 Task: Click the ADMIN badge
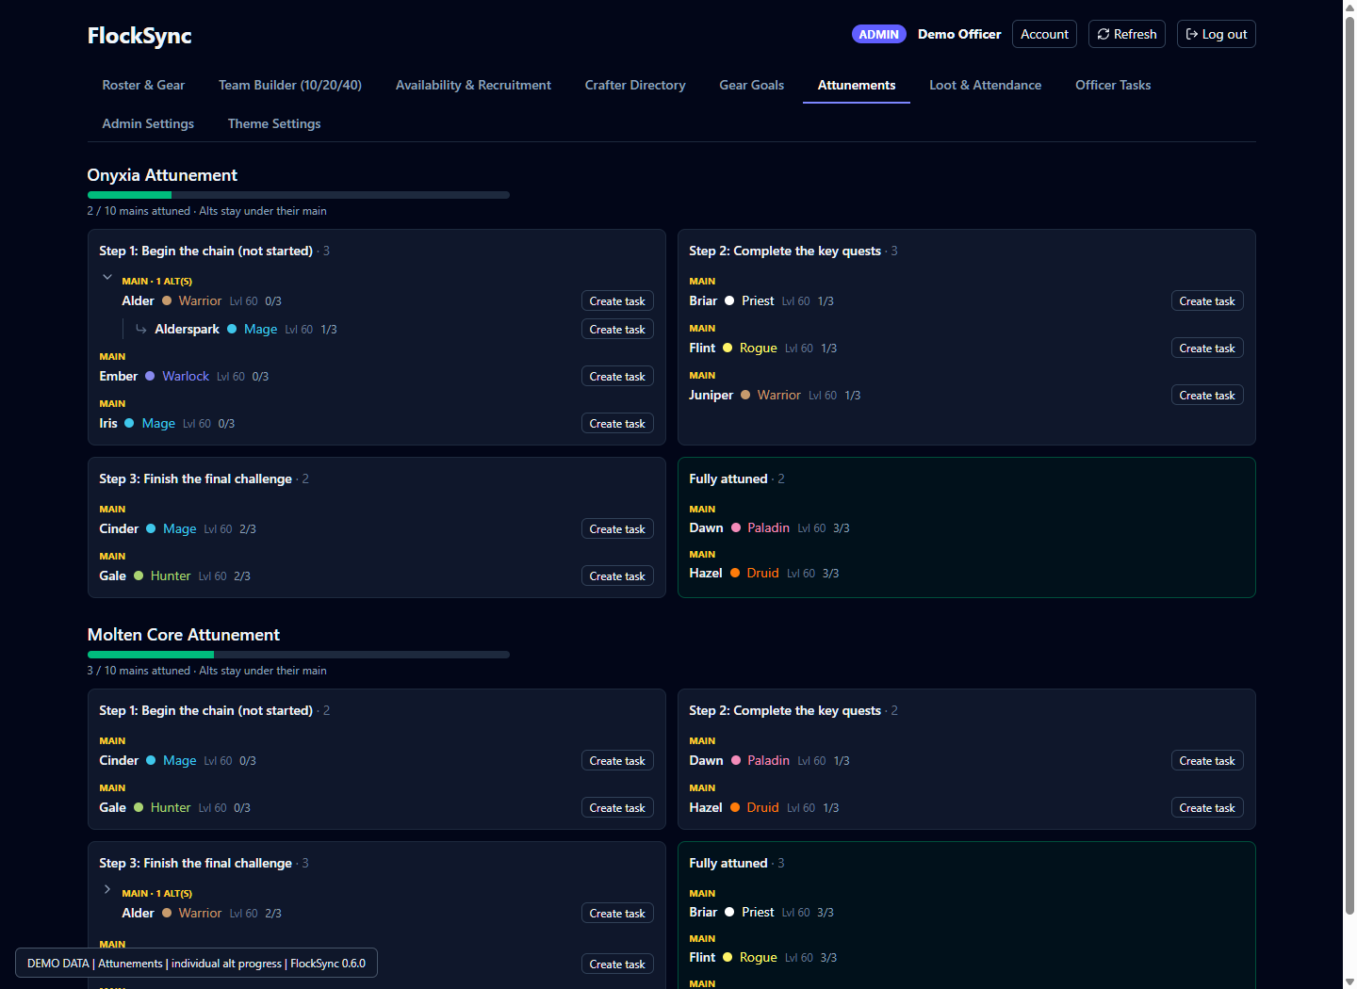878,34
